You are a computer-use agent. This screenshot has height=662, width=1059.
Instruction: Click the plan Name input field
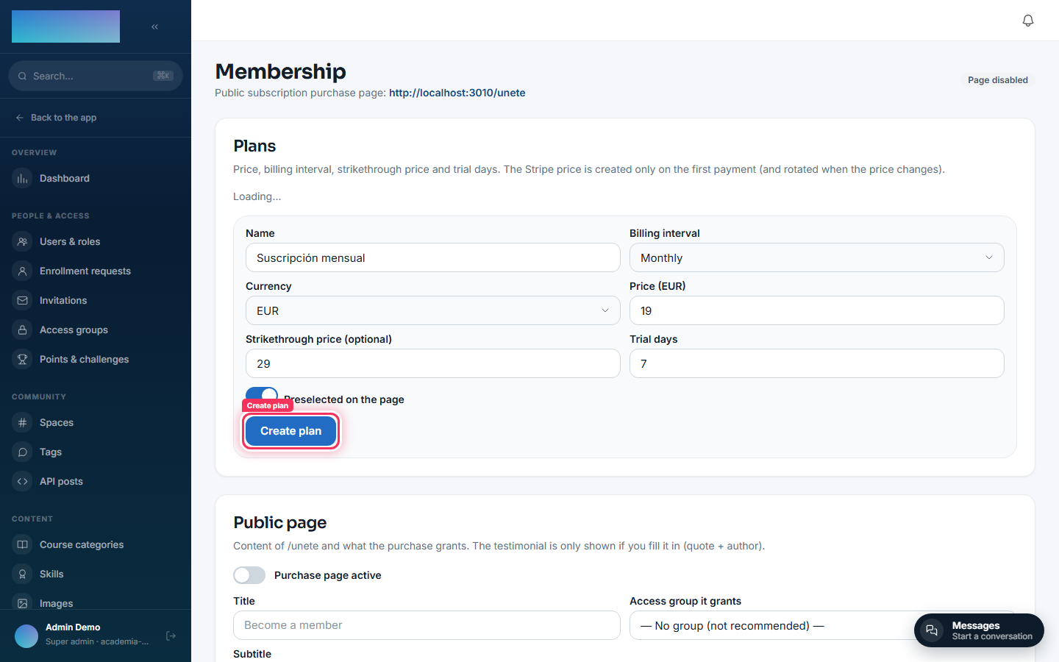point(432,257)
